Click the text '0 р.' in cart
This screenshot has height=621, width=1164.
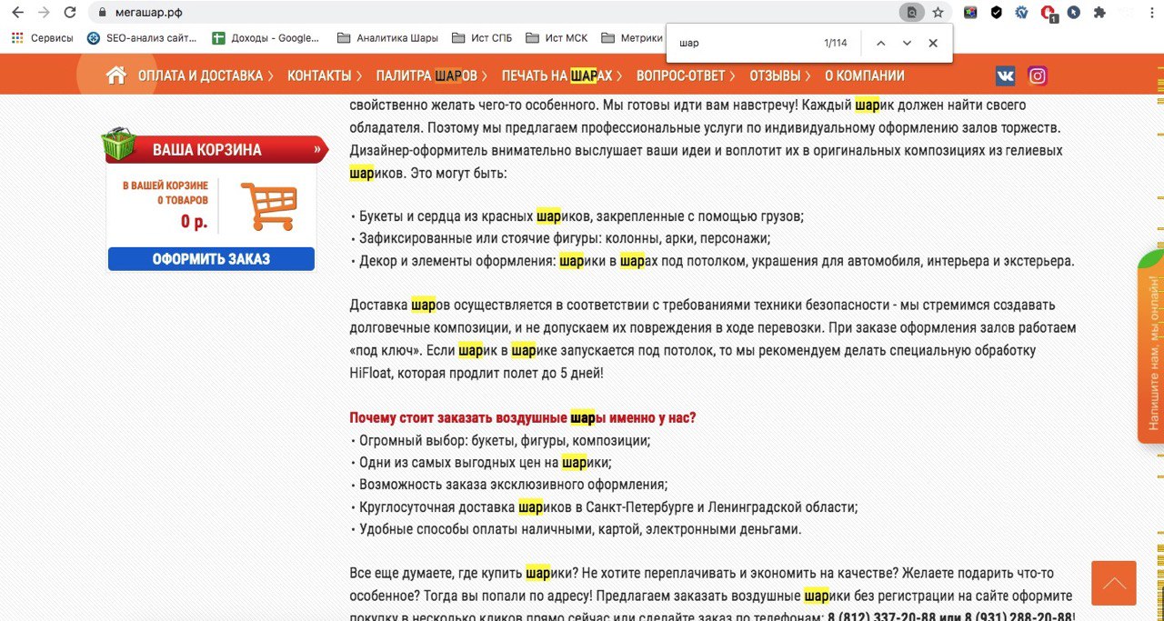coord(194,222)
